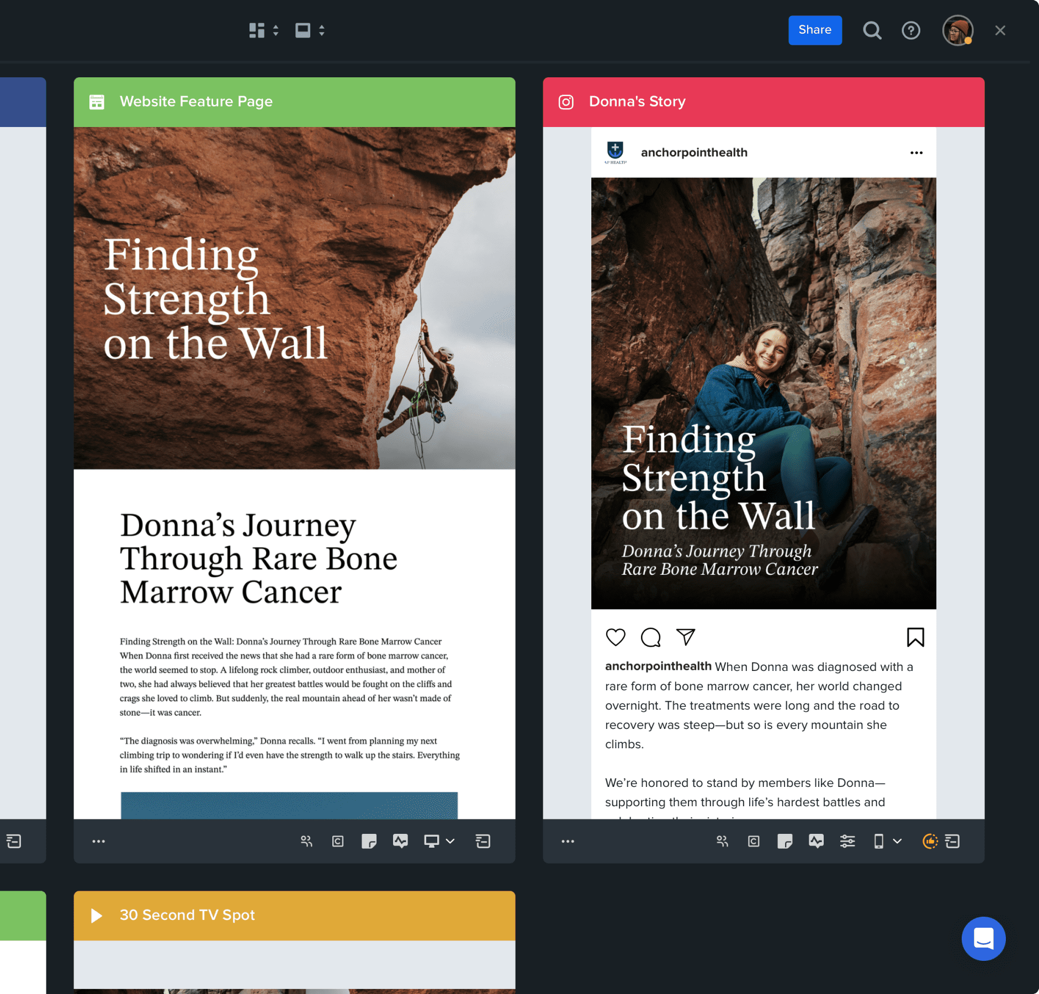Open three-dot menu on Instagram post header

tap(916, 153)
